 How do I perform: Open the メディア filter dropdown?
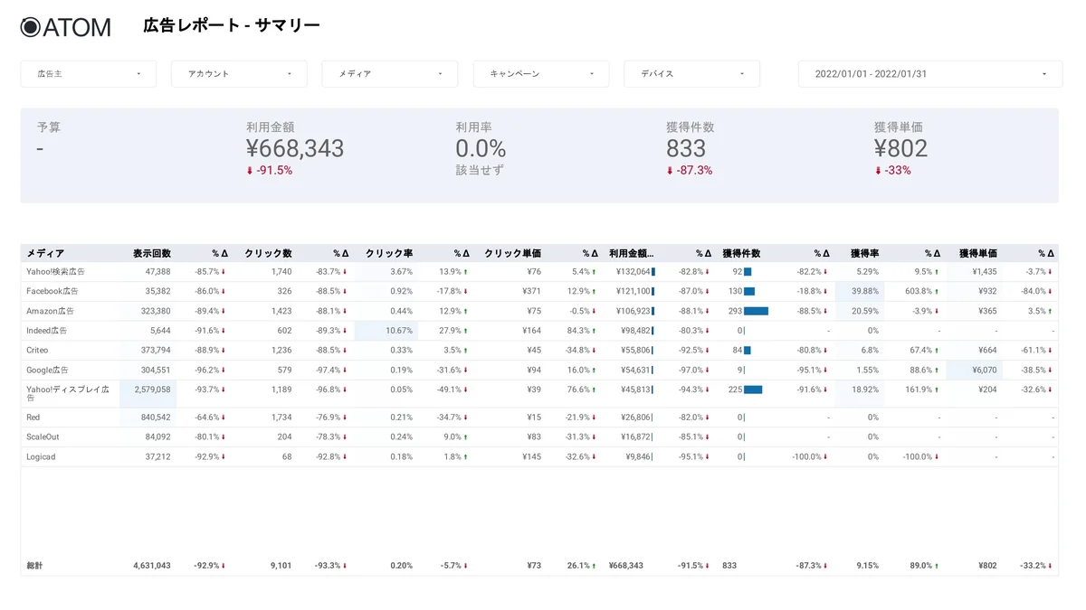pos(390,74)
